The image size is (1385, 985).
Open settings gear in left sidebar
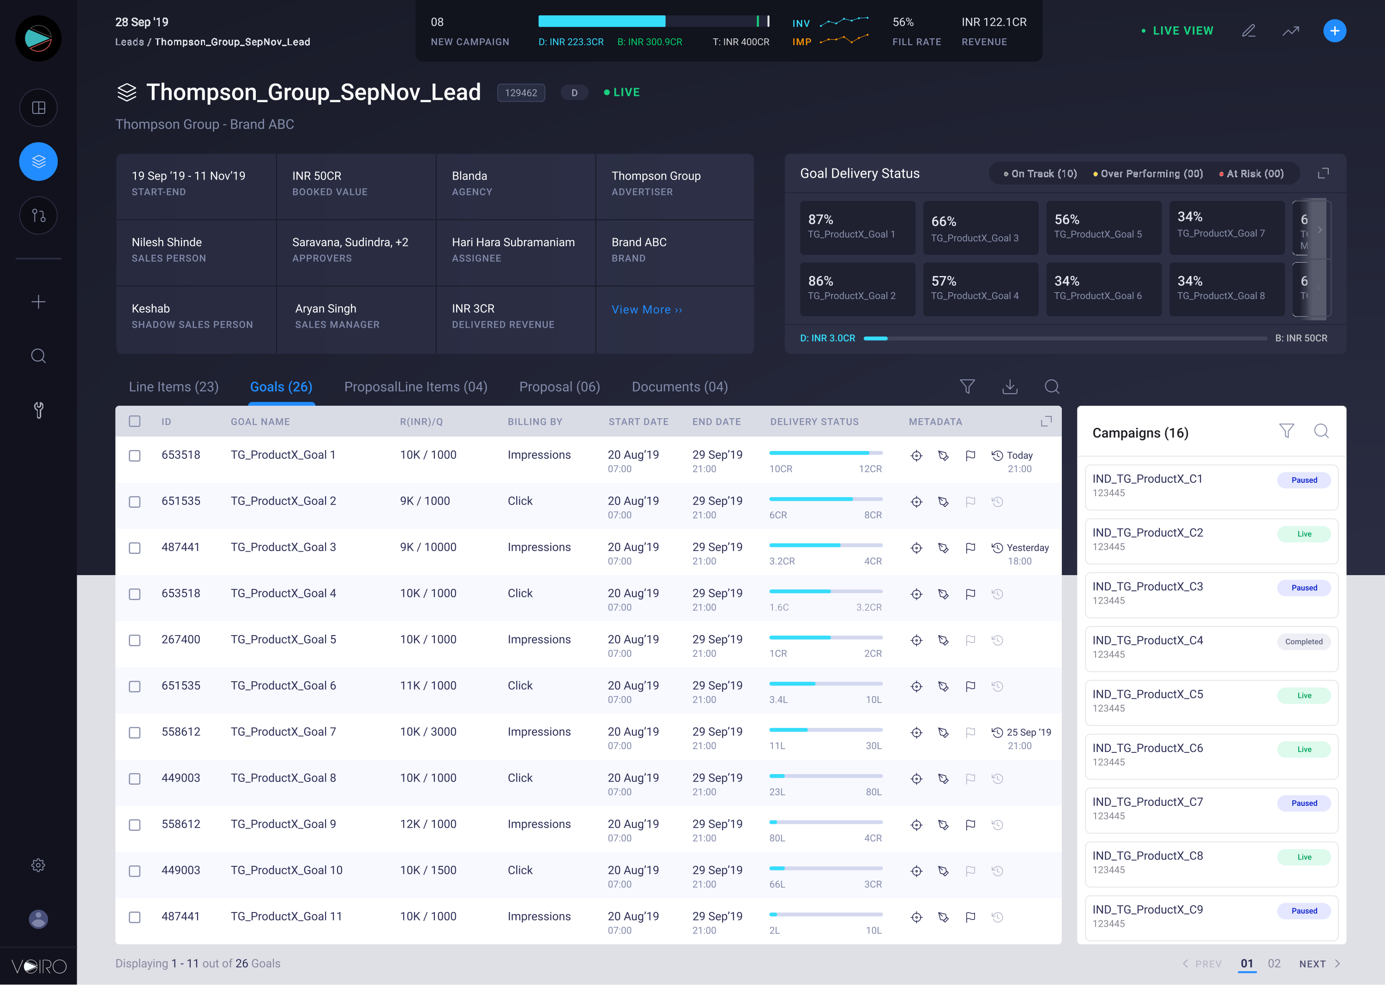pos(38,865)
